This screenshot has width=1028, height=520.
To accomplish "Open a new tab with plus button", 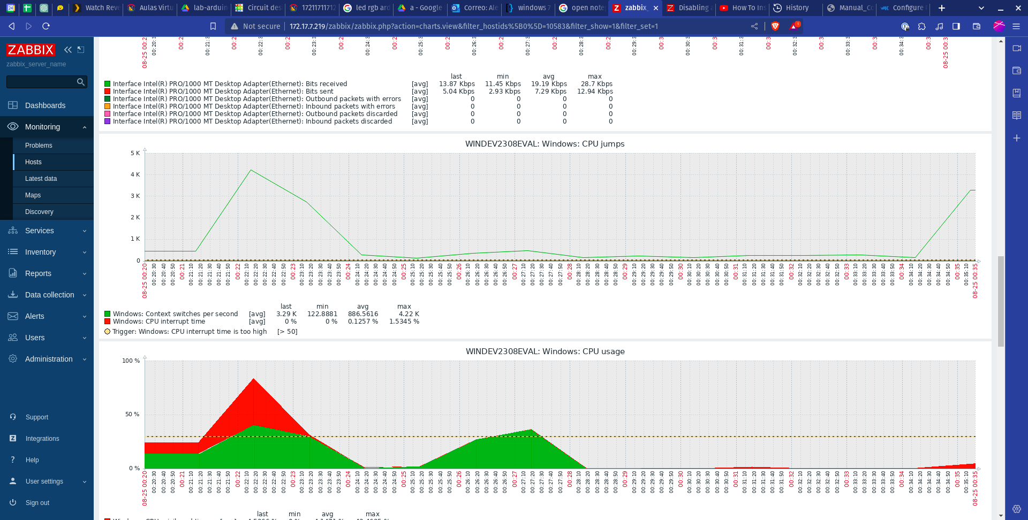I will (942, 7).
